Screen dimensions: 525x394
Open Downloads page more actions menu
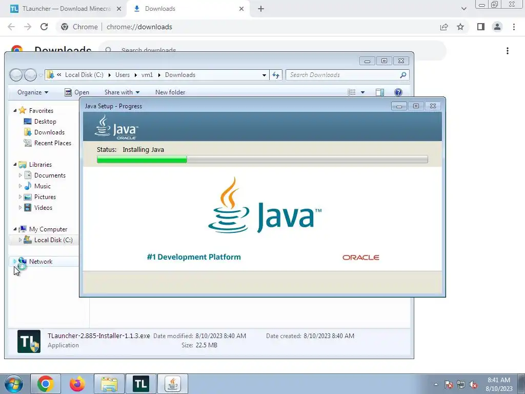[508, 51]
